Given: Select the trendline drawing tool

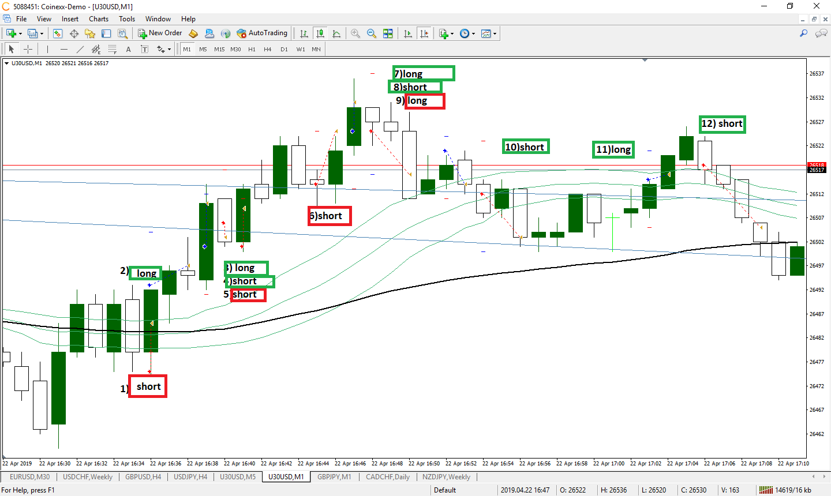Looking at the screenshot, I should [x=80, y=50].
